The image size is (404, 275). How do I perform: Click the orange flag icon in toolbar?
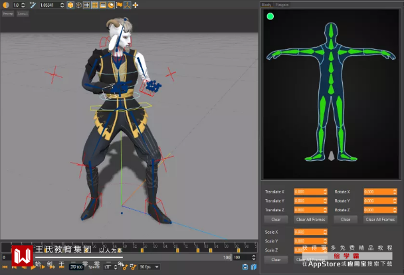(119, 5)
